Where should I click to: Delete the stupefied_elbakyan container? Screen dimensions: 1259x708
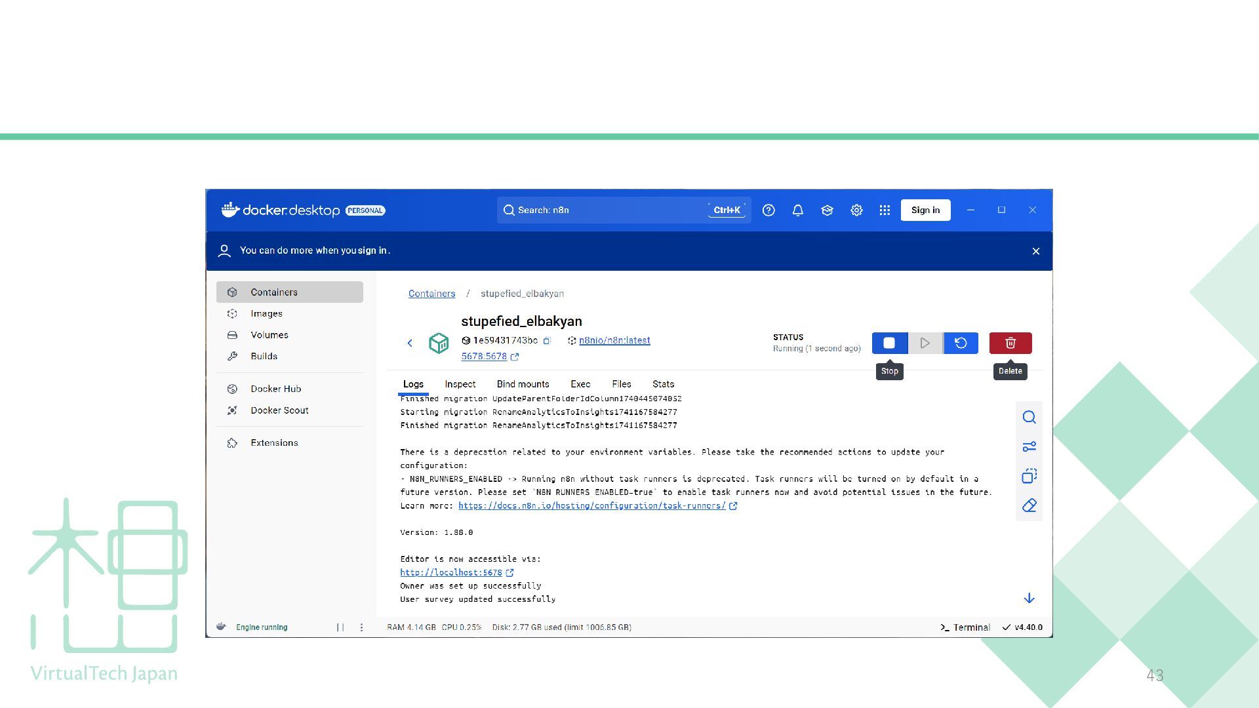coord(1010,343)
